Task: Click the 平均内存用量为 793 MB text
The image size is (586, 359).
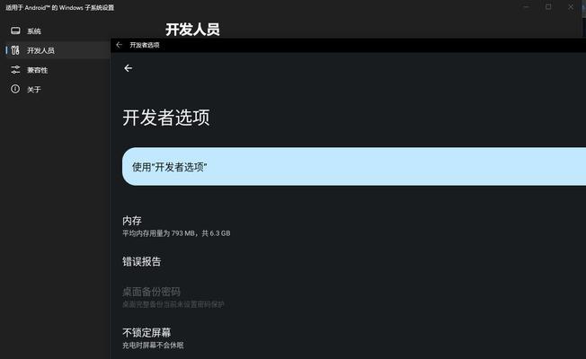Action: [158, 233]
